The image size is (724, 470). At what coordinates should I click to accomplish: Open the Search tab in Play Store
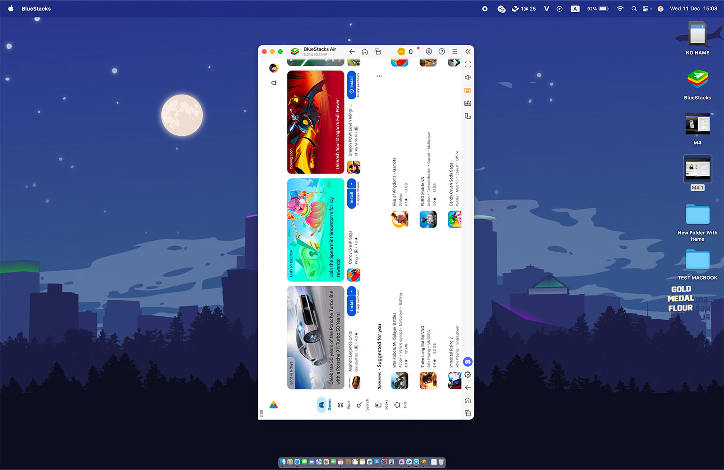tap(363, 405)
